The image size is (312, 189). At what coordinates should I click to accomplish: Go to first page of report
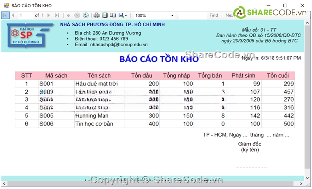(x=5, y=15)
